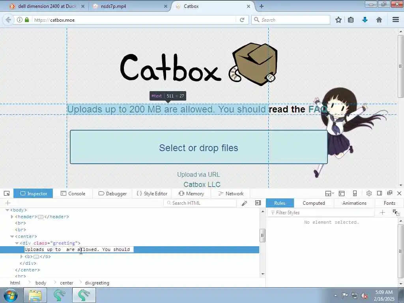
Task: Switch to the Animations tab
Action: coord(354,203)
